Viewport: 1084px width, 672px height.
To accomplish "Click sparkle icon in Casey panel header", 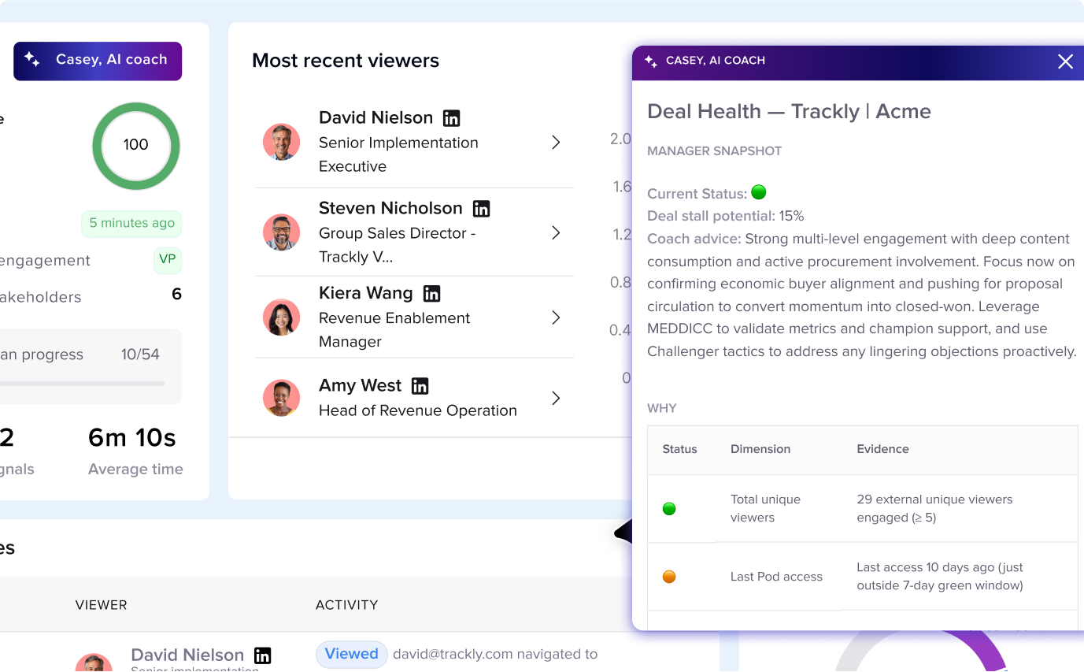I will pyautogui.click(x=651, y=61).
